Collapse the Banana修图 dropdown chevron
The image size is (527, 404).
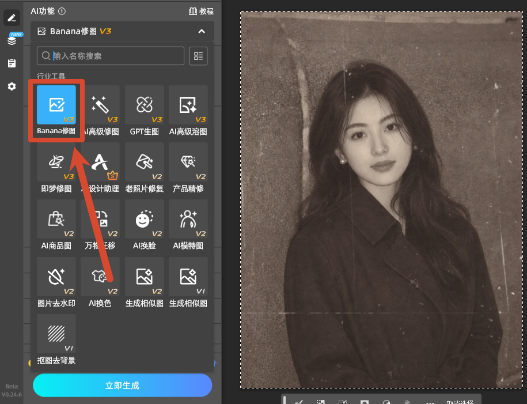coord(202,31)
